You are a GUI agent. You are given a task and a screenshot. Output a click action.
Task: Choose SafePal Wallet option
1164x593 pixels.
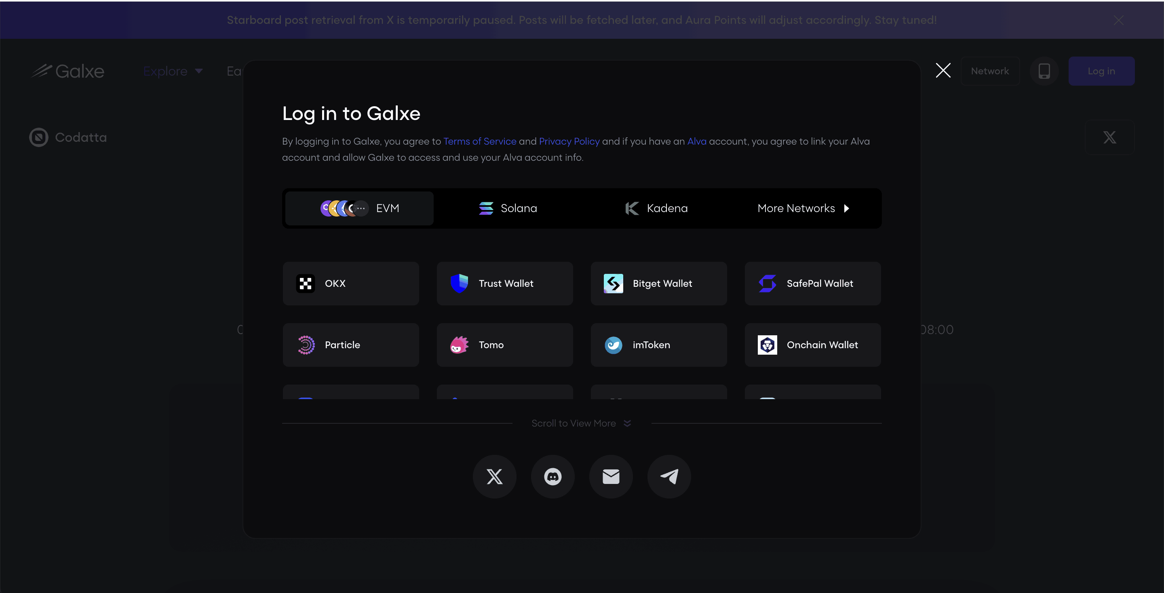[x=813, y=283]
